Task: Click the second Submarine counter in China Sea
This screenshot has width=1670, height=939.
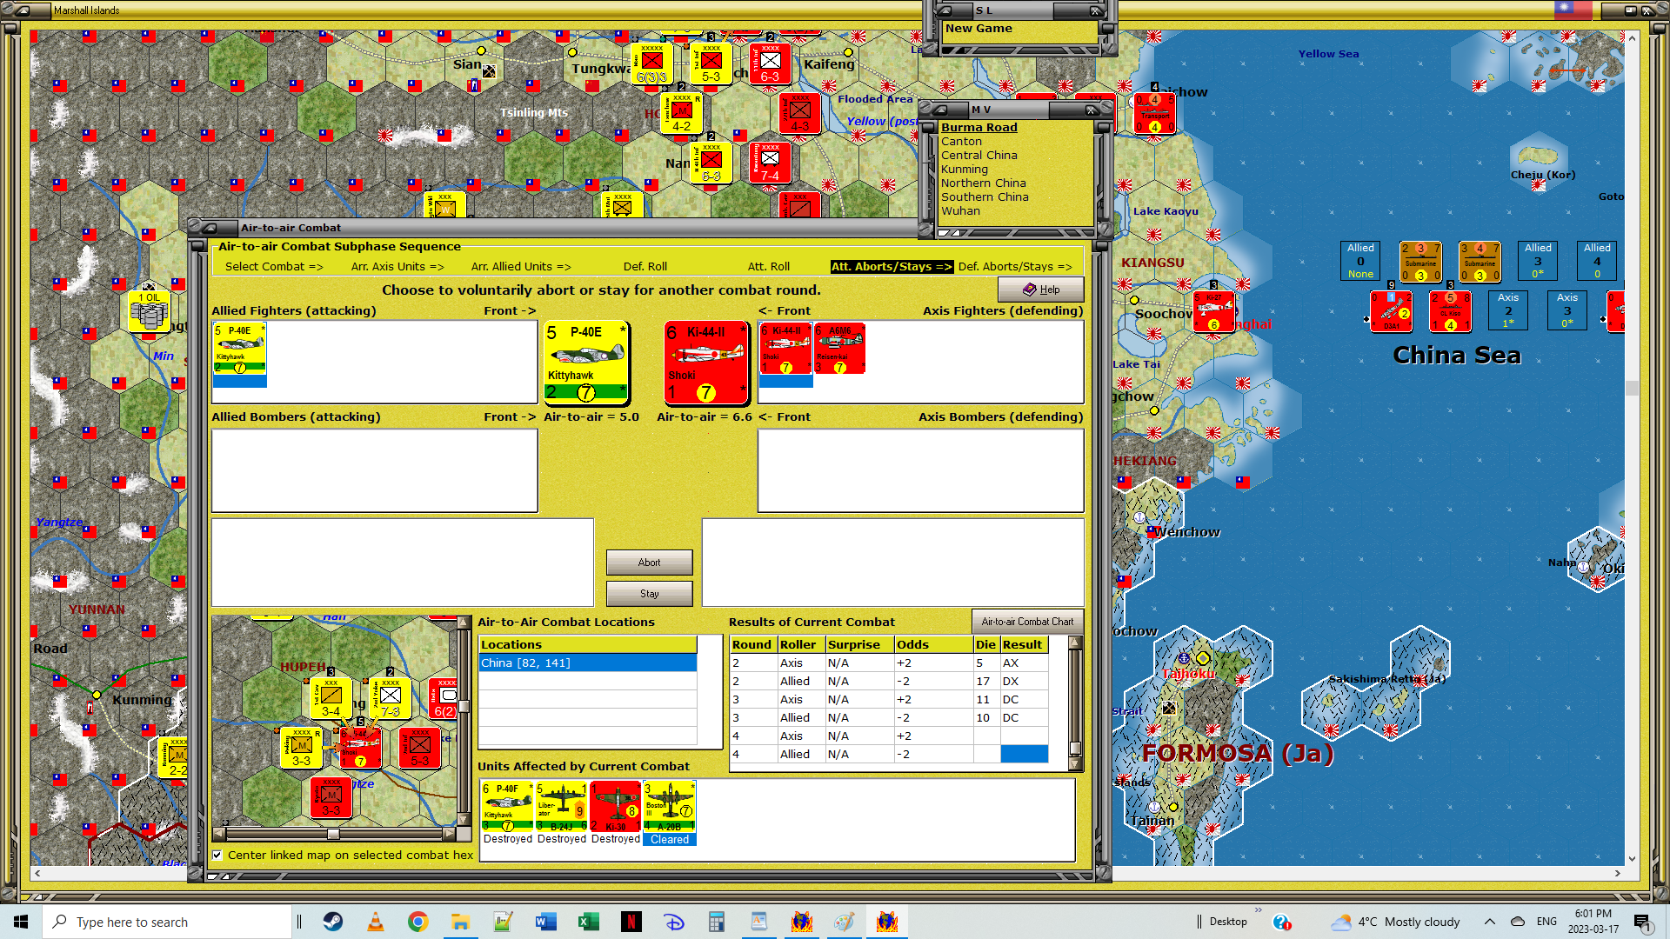Action: [1480, 262]
